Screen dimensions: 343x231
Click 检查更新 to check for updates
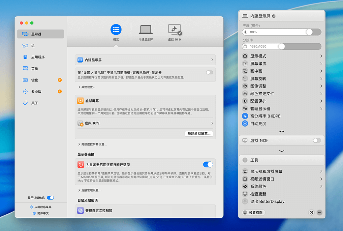pos(261,194)
